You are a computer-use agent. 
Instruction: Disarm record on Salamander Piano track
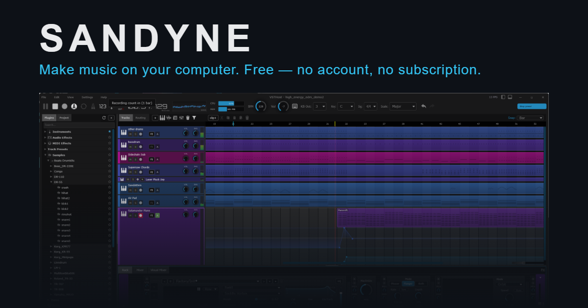(141, 215)
